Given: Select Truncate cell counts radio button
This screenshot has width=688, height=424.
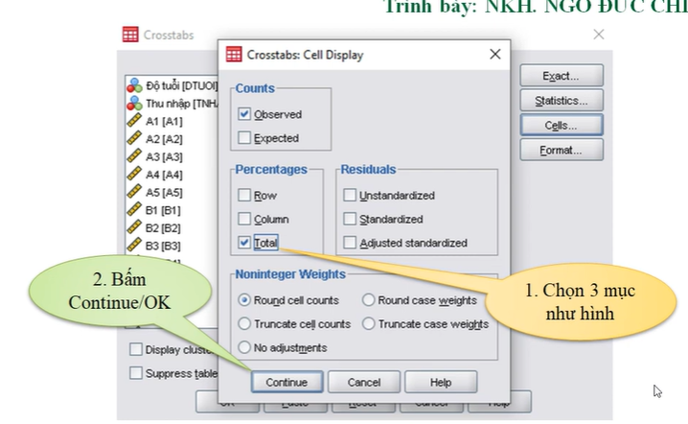Looking at the screenshot, I should 244,324.
